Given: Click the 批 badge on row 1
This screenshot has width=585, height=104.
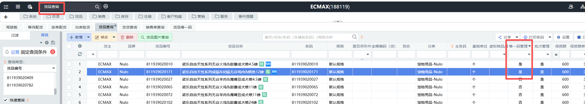Looking at the screenshot, I should (x=262, y=64).
